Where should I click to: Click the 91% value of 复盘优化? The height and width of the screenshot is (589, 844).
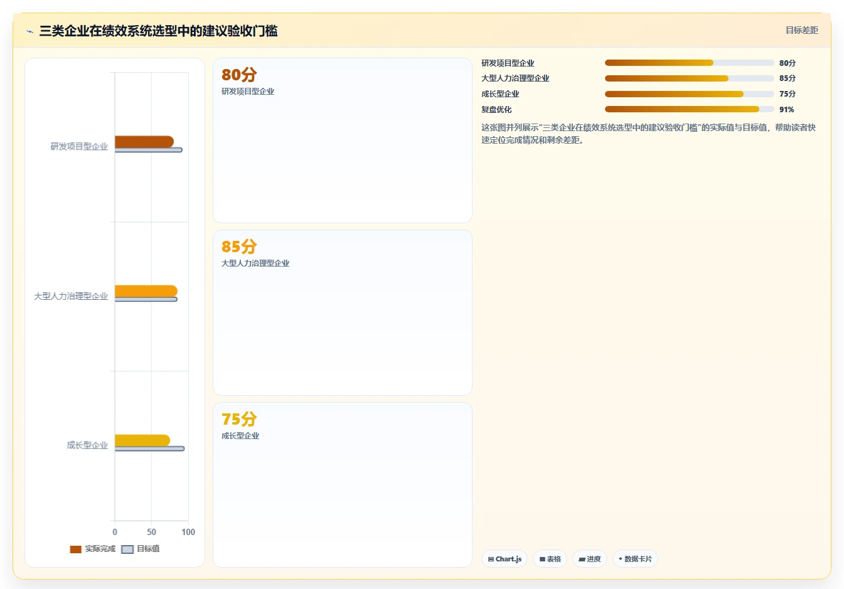coord(787,109)
